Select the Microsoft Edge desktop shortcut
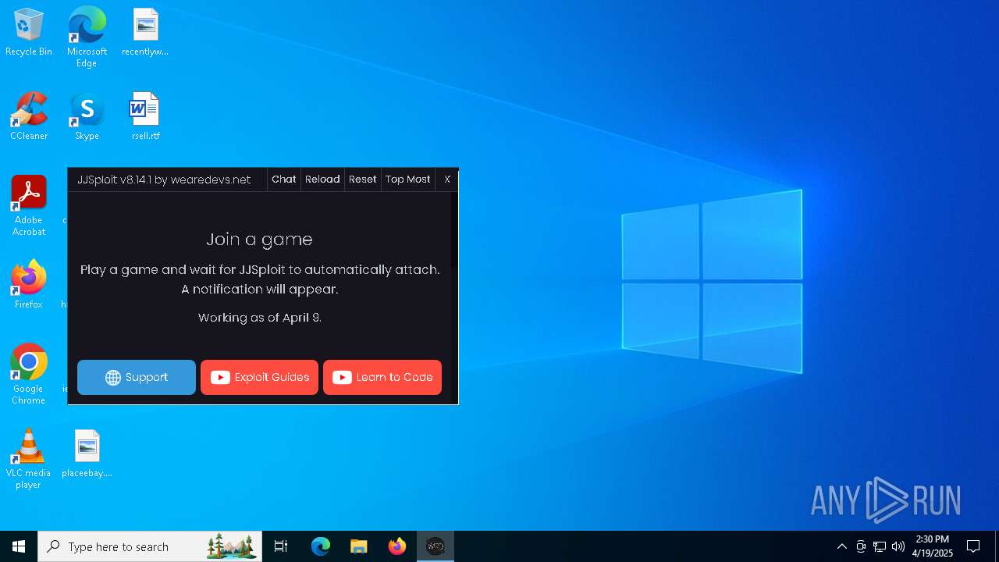 [87, 37]
